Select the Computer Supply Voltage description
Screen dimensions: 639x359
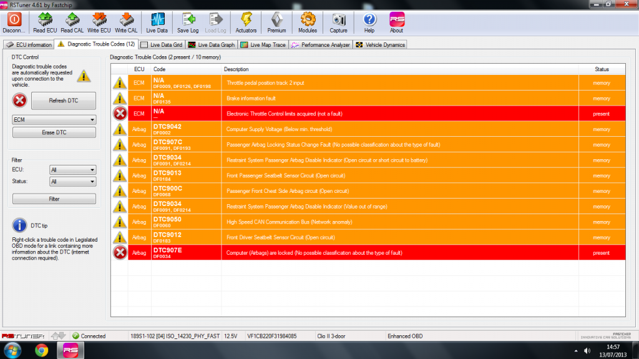pos(279,129)
